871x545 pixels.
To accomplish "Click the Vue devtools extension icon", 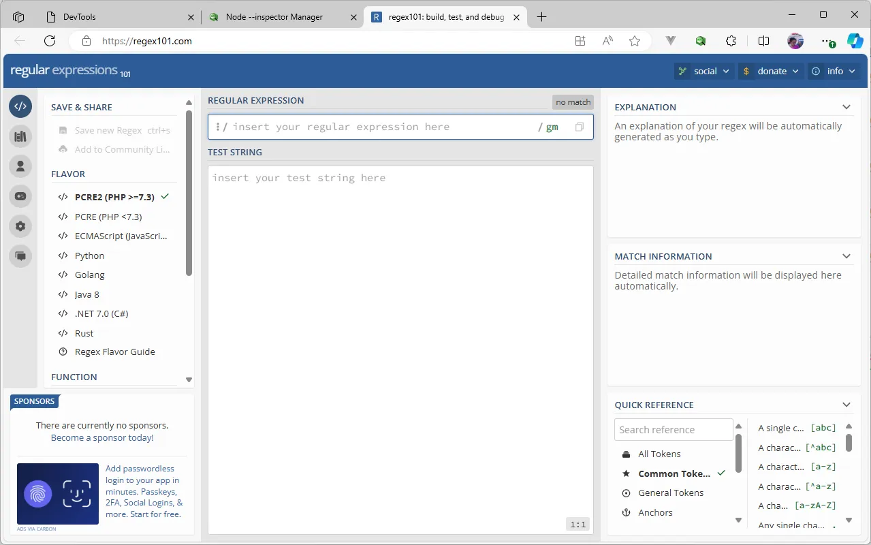I will point(671,41).
